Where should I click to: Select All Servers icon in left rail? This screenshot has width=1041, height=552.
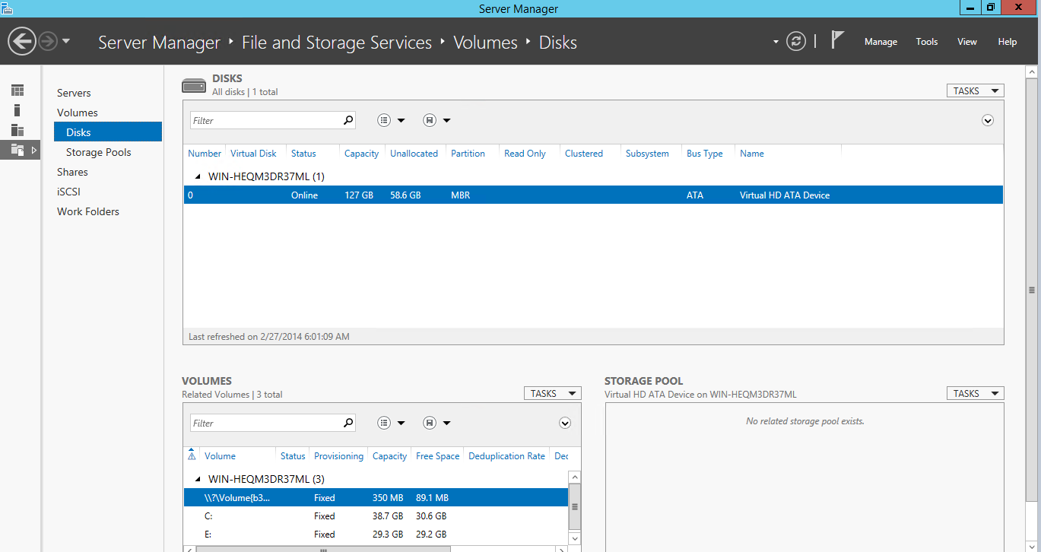(17, 130)
